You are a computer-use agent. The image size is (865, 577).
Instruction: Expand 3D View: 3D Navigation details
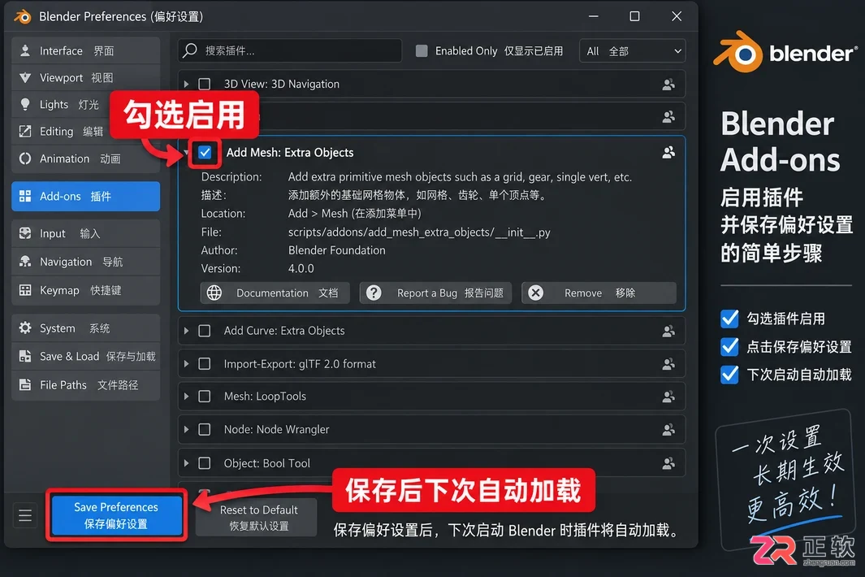click(187, 84)
